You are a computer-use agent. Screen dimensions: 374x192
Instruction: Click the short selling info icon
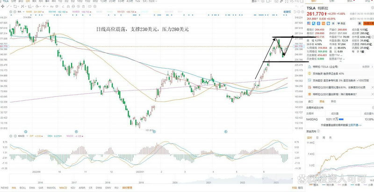pos(309,80)
